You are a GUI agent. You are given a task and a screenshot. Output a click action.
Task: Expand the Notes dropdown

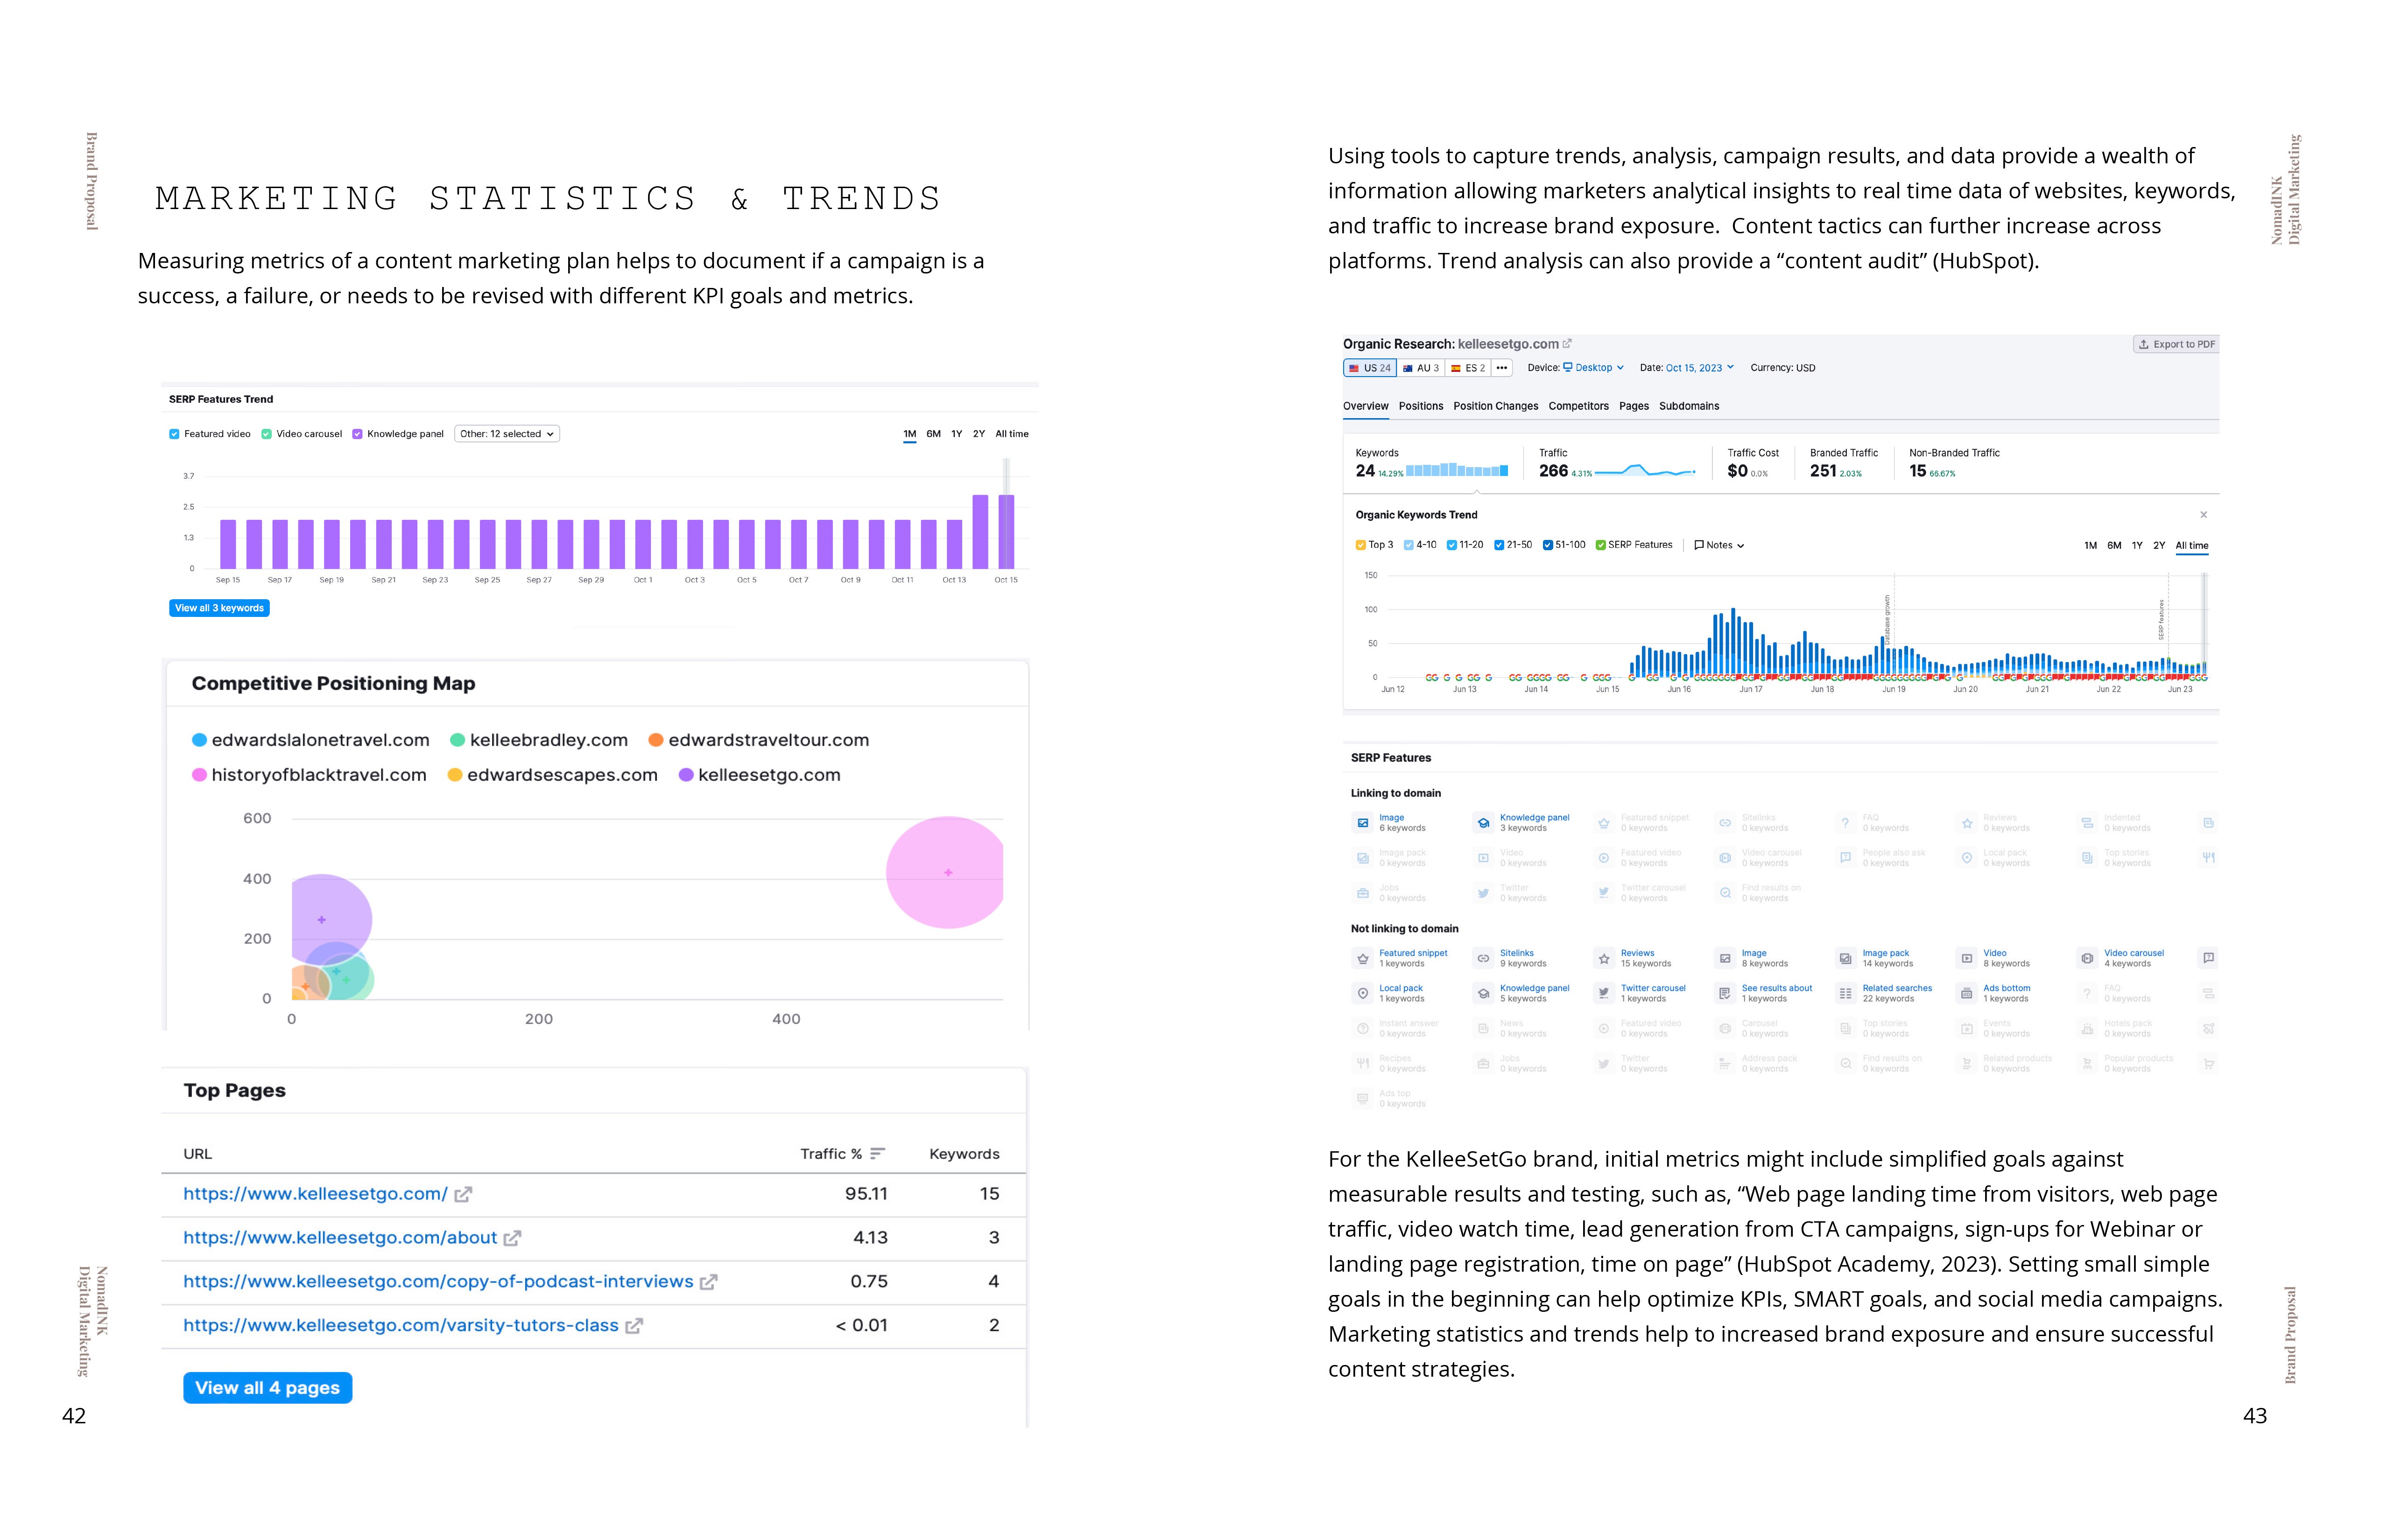click(x=1719, y=545)
